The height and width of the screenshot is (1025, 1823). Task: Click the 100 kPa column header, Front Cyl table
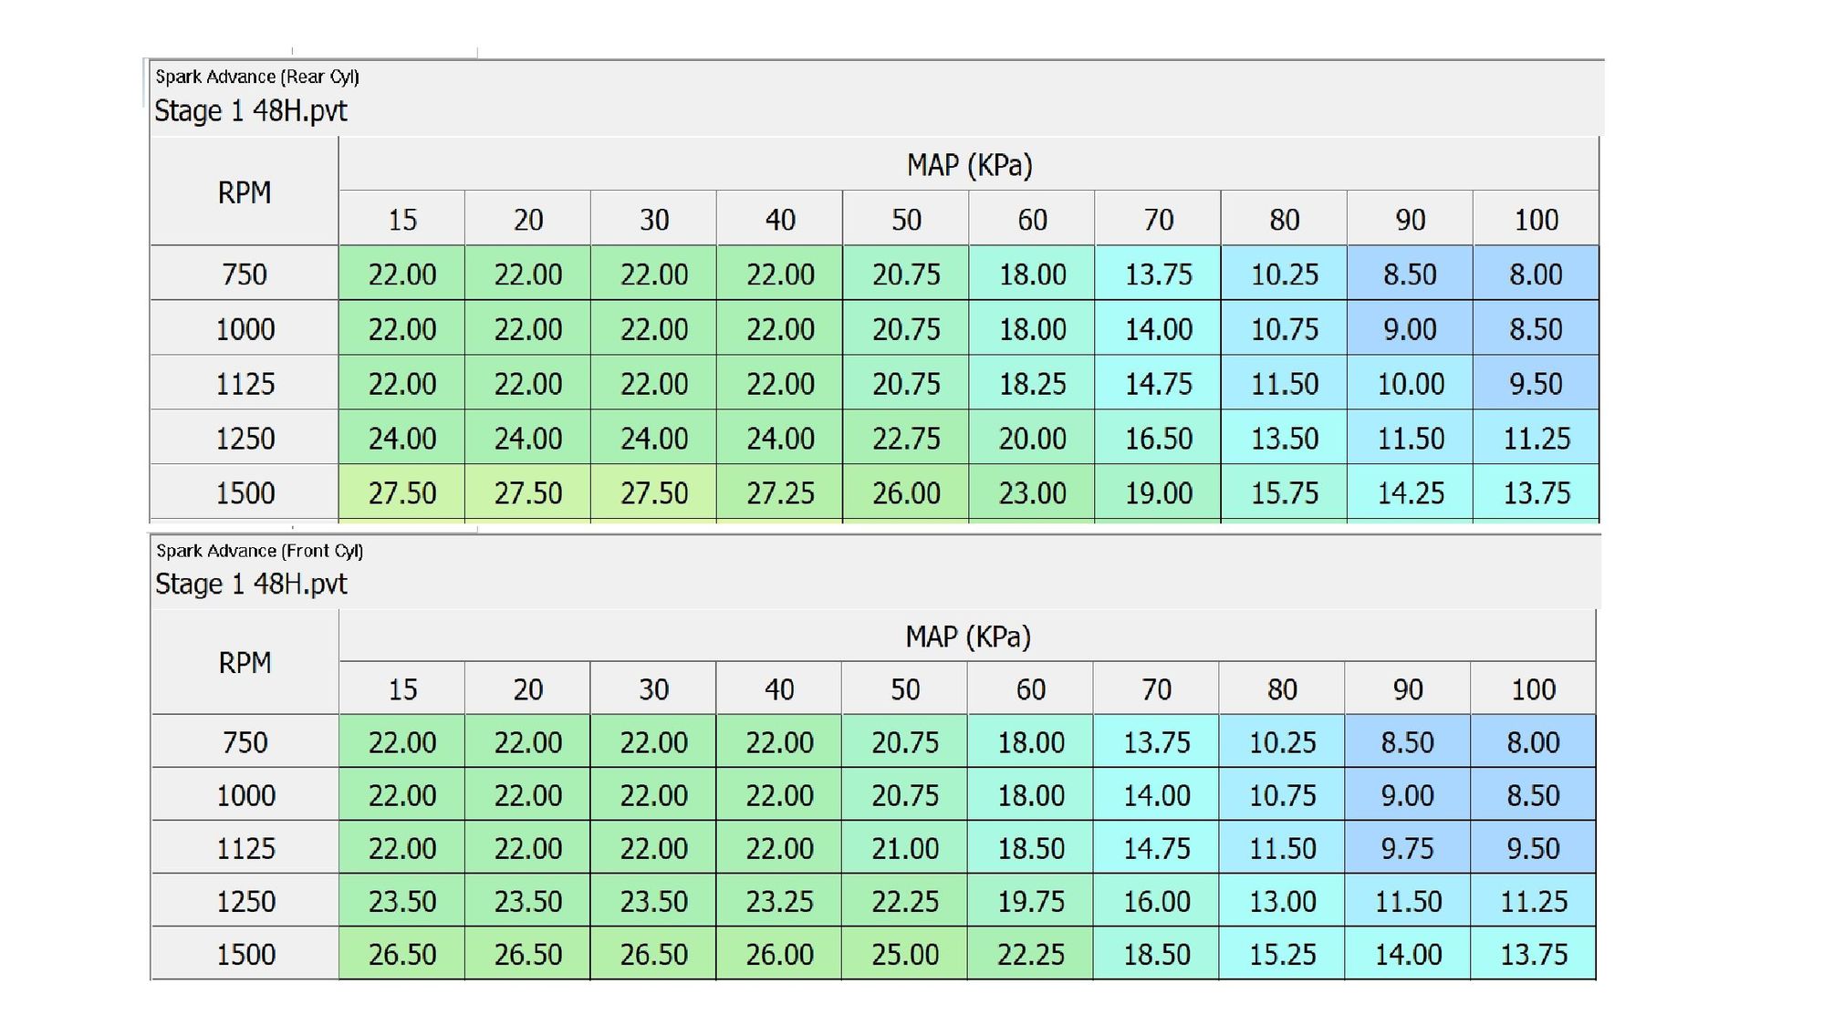click(x=1533, y=689)
